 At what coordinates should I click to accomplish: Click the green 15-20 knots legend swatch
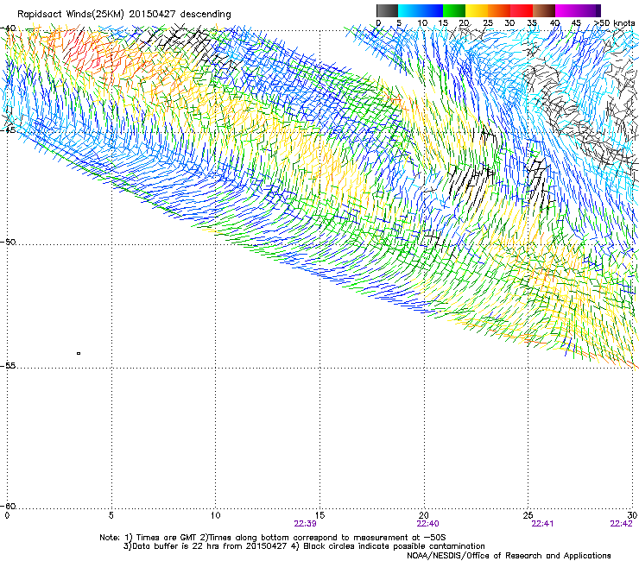coord(454,10)
